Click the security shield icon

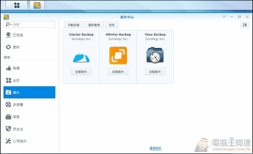(9, 129)
